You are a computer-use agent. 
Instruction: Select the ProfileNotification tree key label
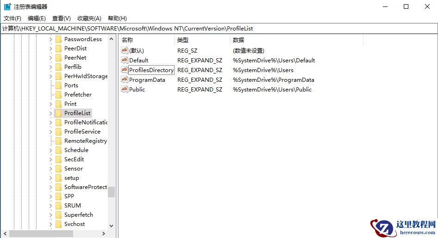pos(86,122)
